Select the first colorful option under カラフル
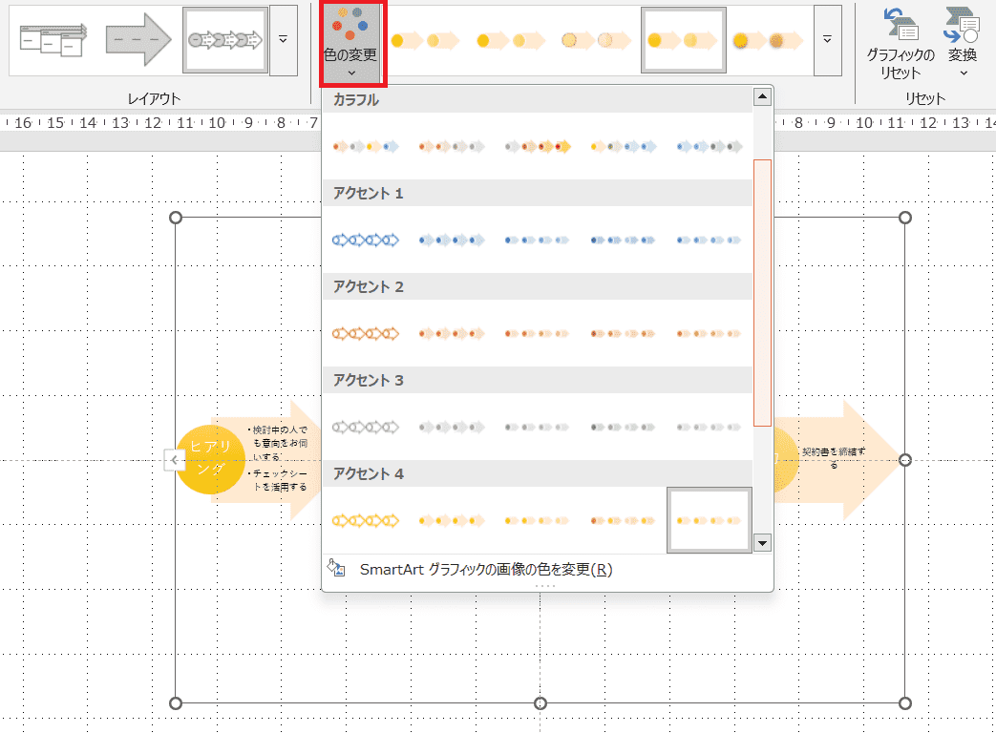The image size is (996, 733). (365, 147)
